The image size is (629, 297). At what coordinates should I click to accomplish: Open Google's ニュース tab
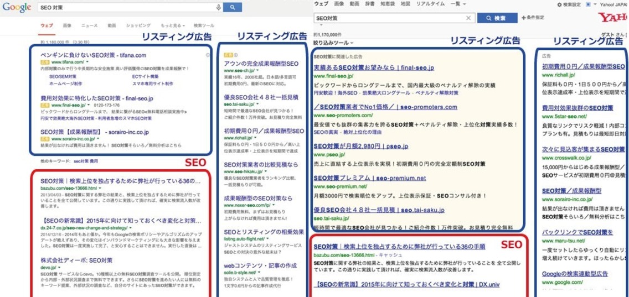pyautogui.click(x=89, y=25)
